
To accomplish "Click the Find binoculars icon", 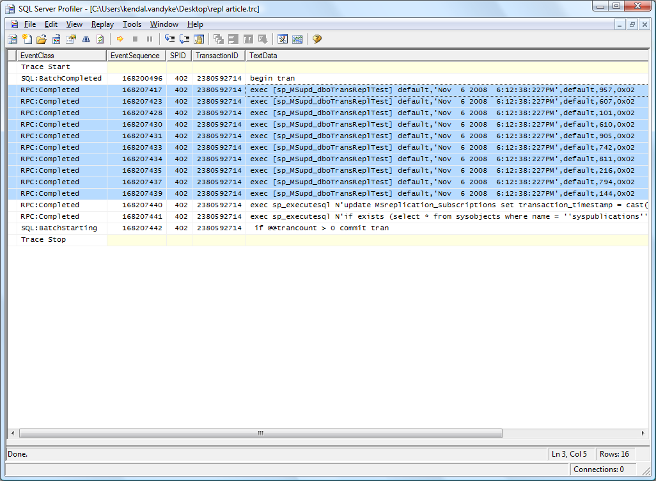I will [86, 40].
